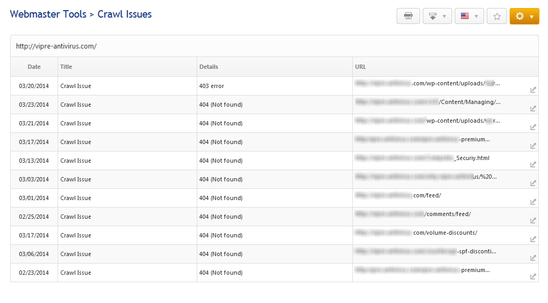
Task: Open external link for spf-disconti URL
Action: point(533,258)
